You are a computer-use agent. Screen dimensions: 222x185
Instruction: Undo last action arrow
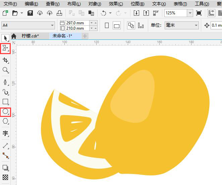103,13
